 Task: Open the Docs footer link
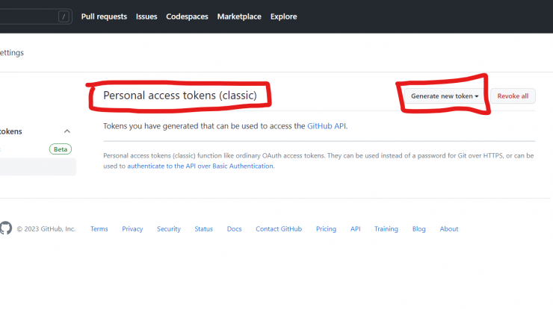234,229
